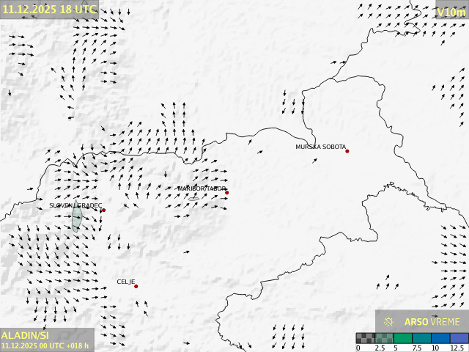Click the Murska Sobota red station dot
This screenshot has height=352, width=469.
tap(347, 151)
